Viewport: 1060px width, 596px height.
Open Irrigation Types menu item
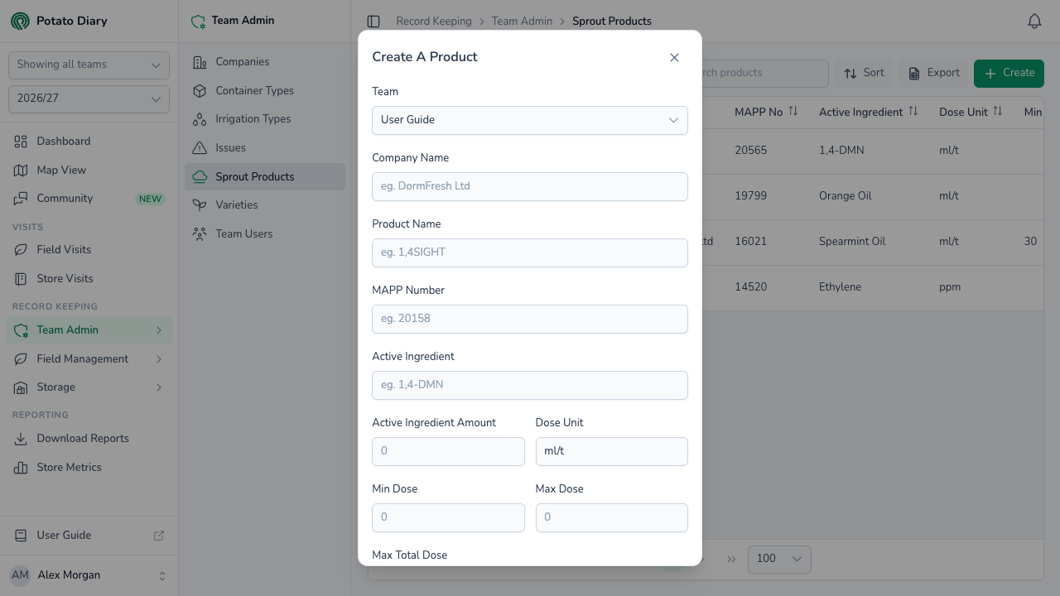265,119
